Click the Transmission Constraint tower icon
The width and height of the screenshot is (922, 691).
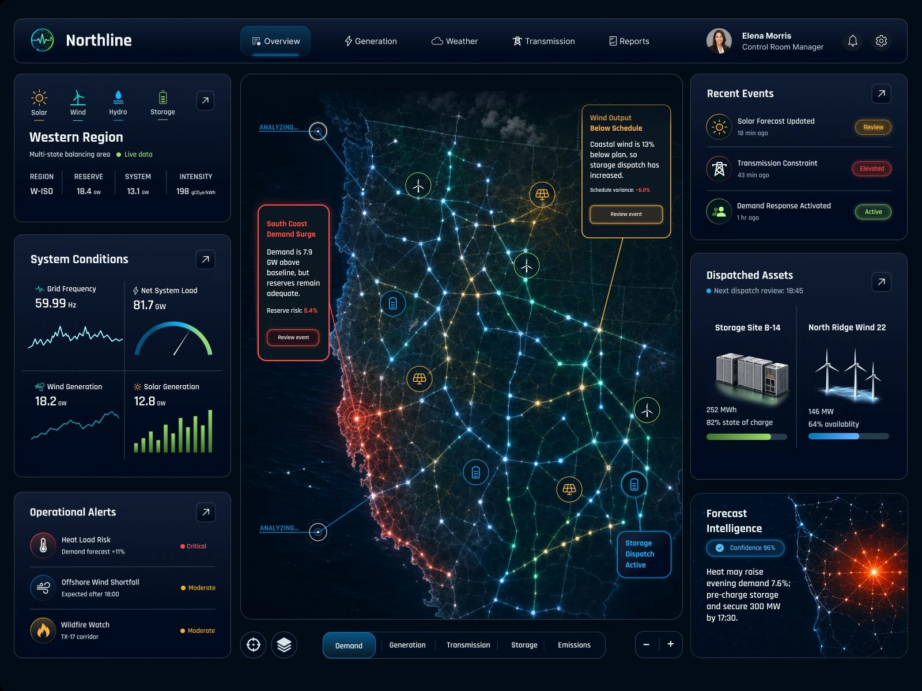point(719,169)
